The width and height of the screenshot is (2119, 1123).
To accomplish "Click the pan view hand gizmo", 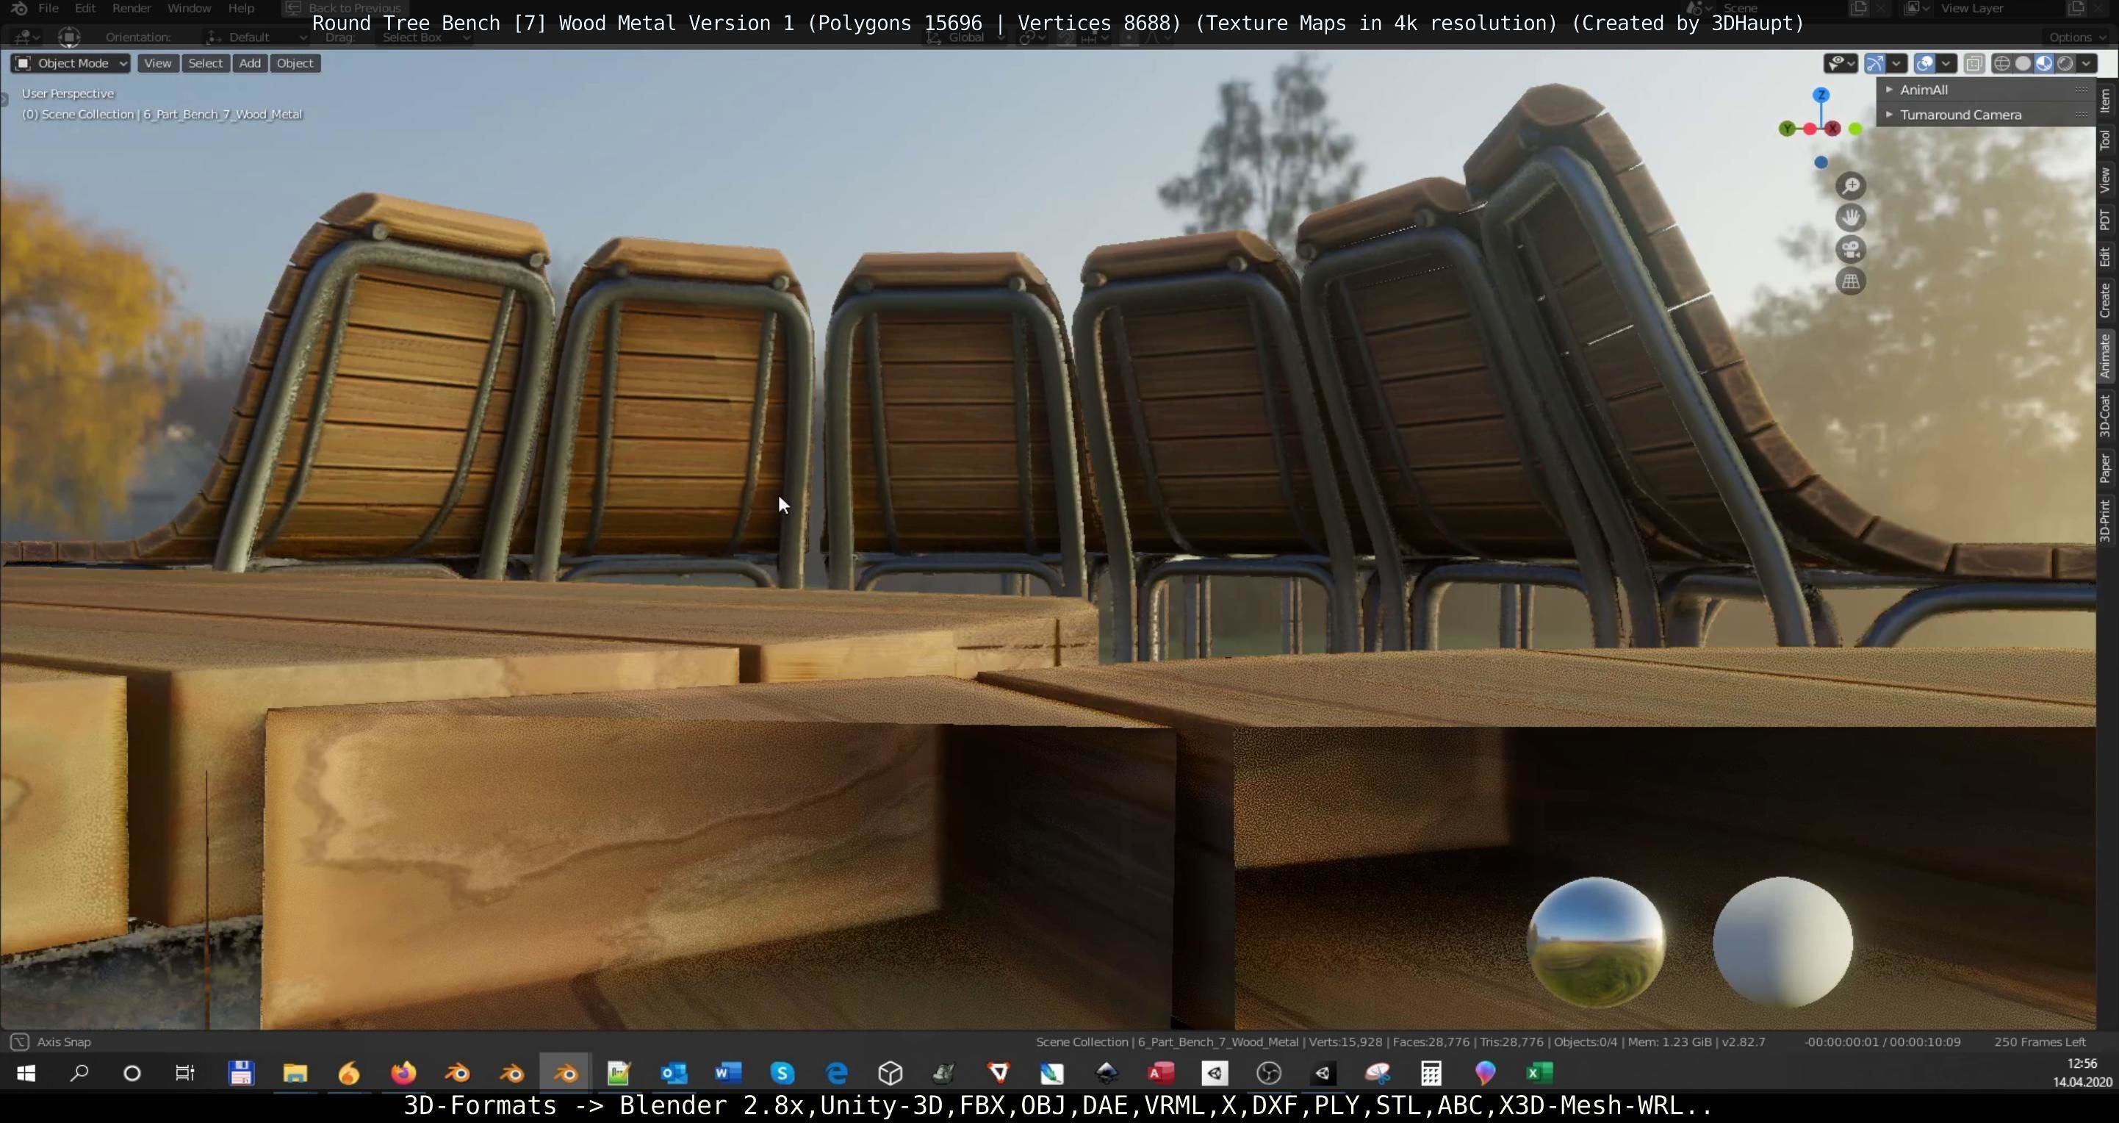I will click(x=1851, y=218).
